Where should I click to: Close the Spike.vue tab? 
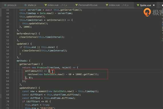154,5
